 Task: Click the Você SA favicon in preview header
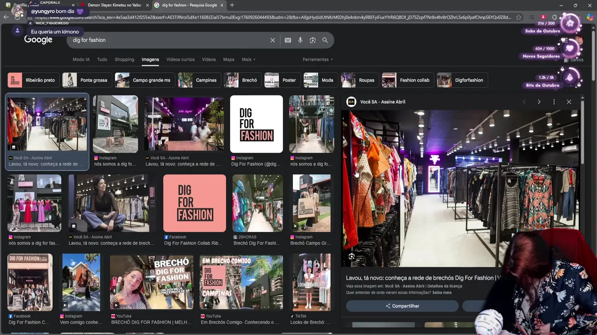point(351,101)
